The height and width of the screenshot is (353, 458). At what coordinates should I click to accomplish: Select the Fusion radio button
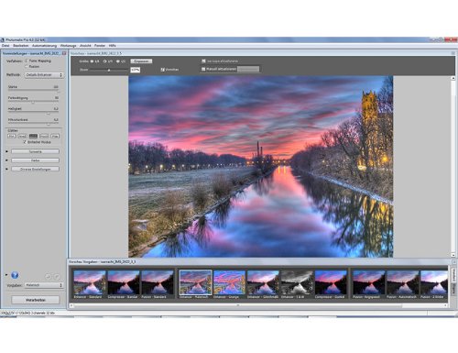pos(26,66)
